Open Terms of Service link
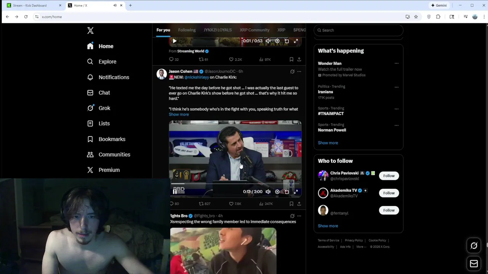The width and height of the screenshot is (488, 274). point(328,241)
